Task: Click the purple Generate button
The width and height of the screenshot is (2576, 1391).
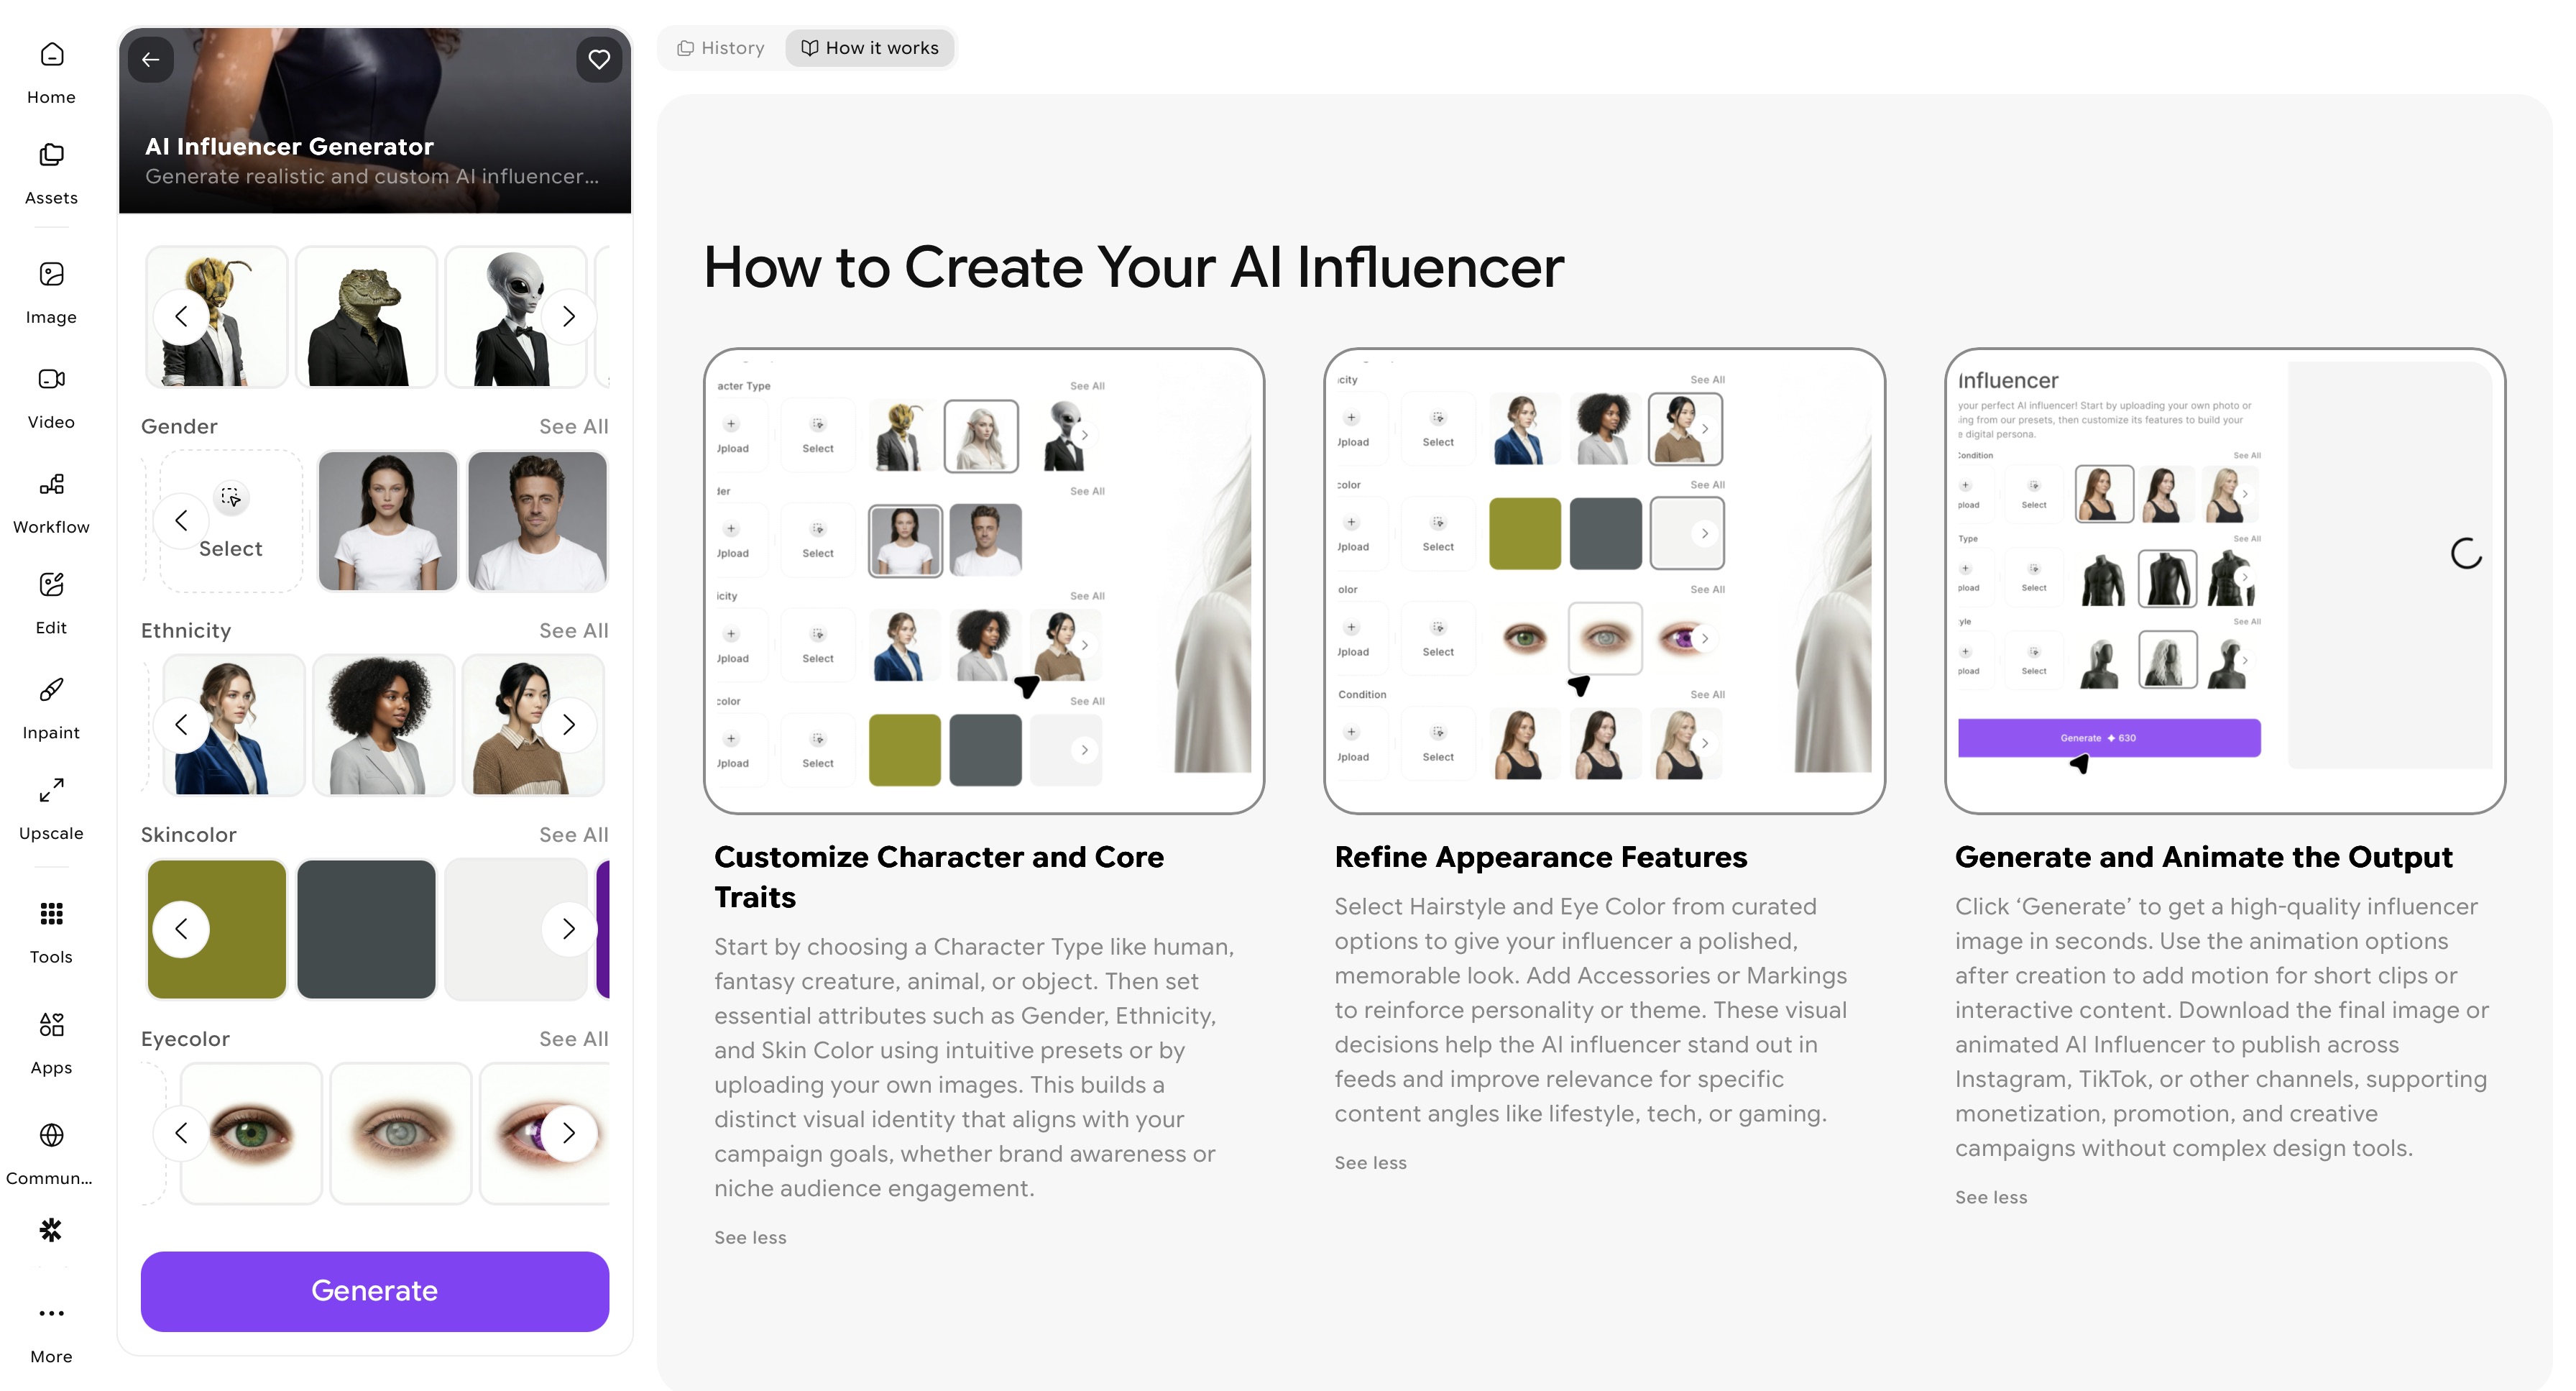Action: tap(375, 1291)
